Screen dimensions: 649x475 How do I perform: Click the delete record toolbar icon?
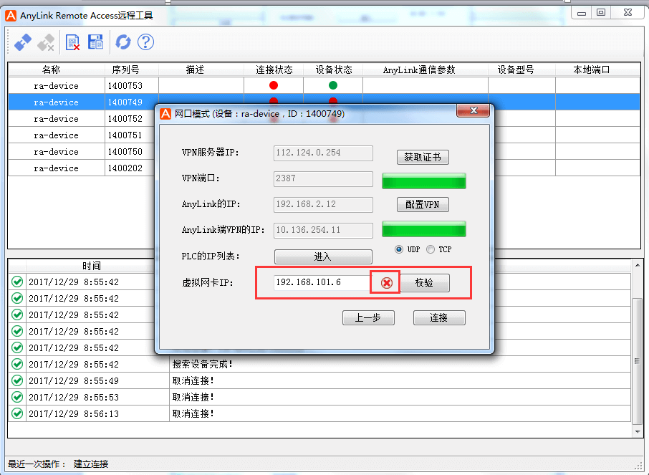pyautogui.click(x=72, y=42)
